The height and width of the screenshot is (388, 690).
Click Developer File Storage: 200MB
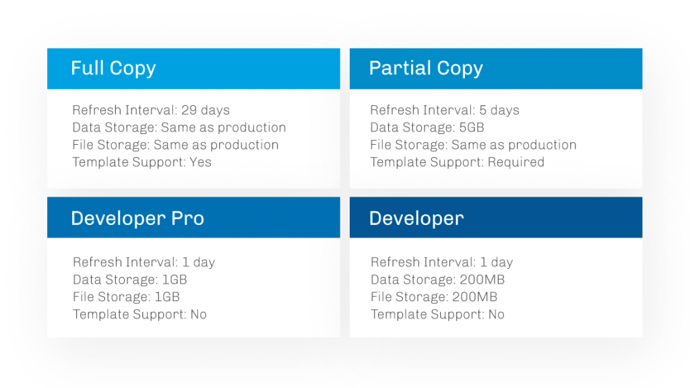click(x=433, y=296)
